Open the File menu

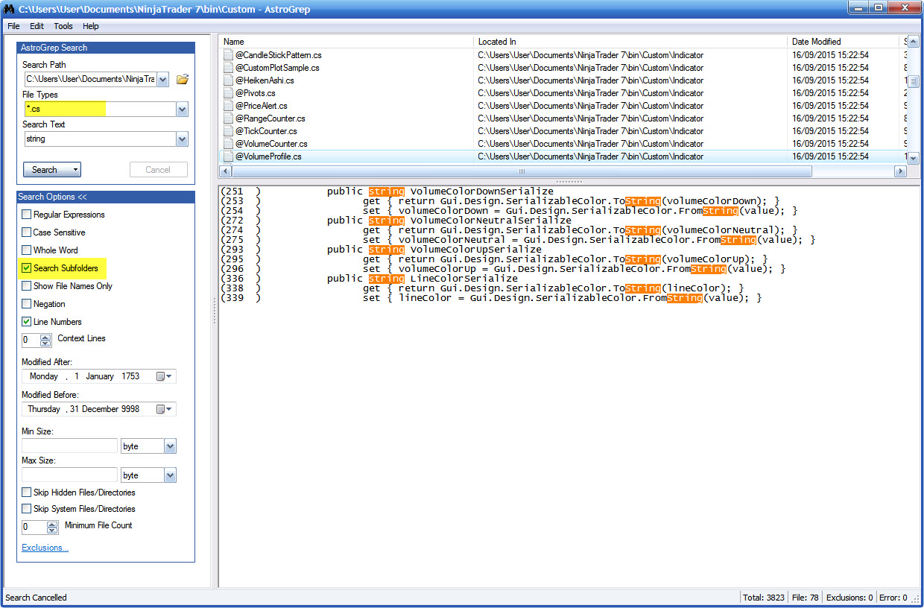(13, 26)
